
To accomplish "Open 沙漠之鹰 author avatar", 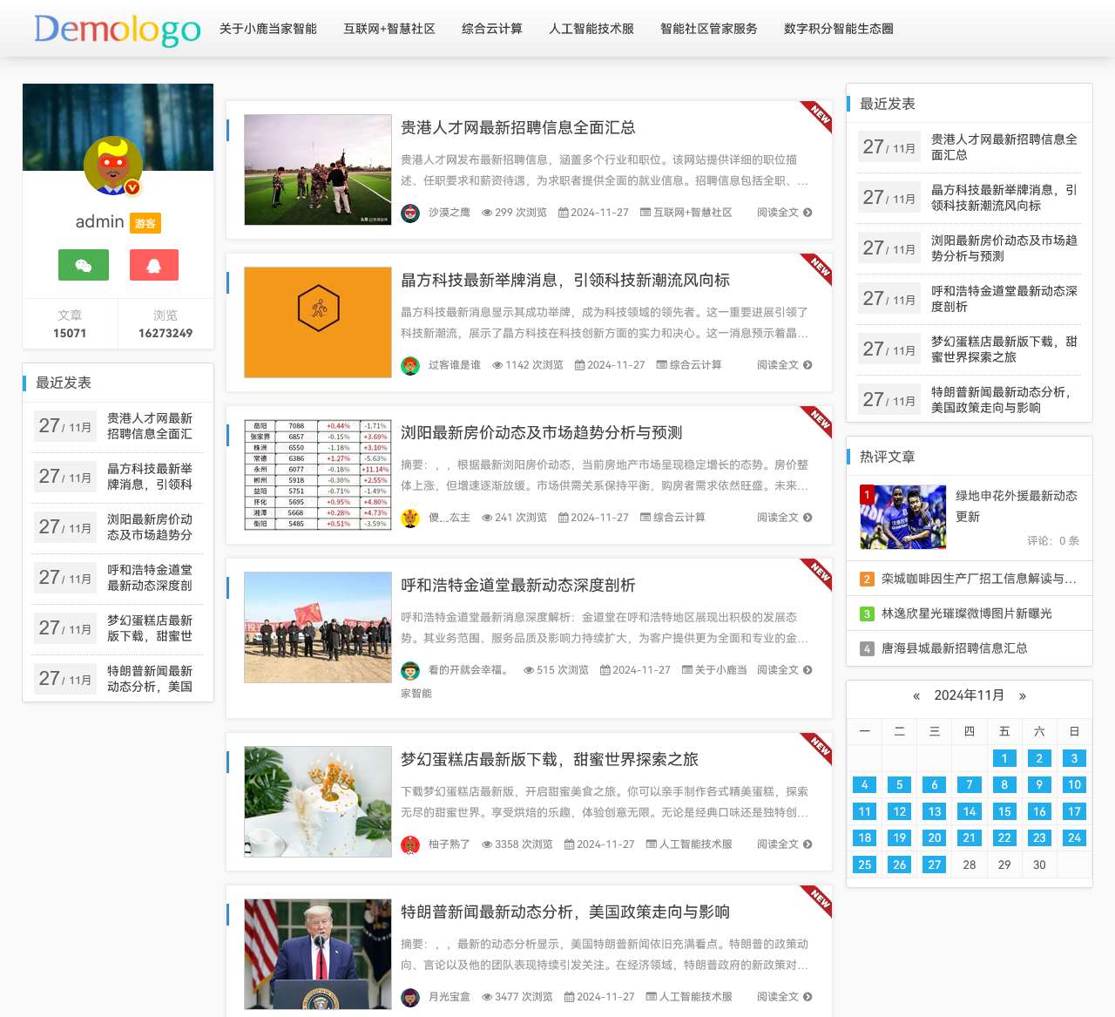I will coord(409,212).
